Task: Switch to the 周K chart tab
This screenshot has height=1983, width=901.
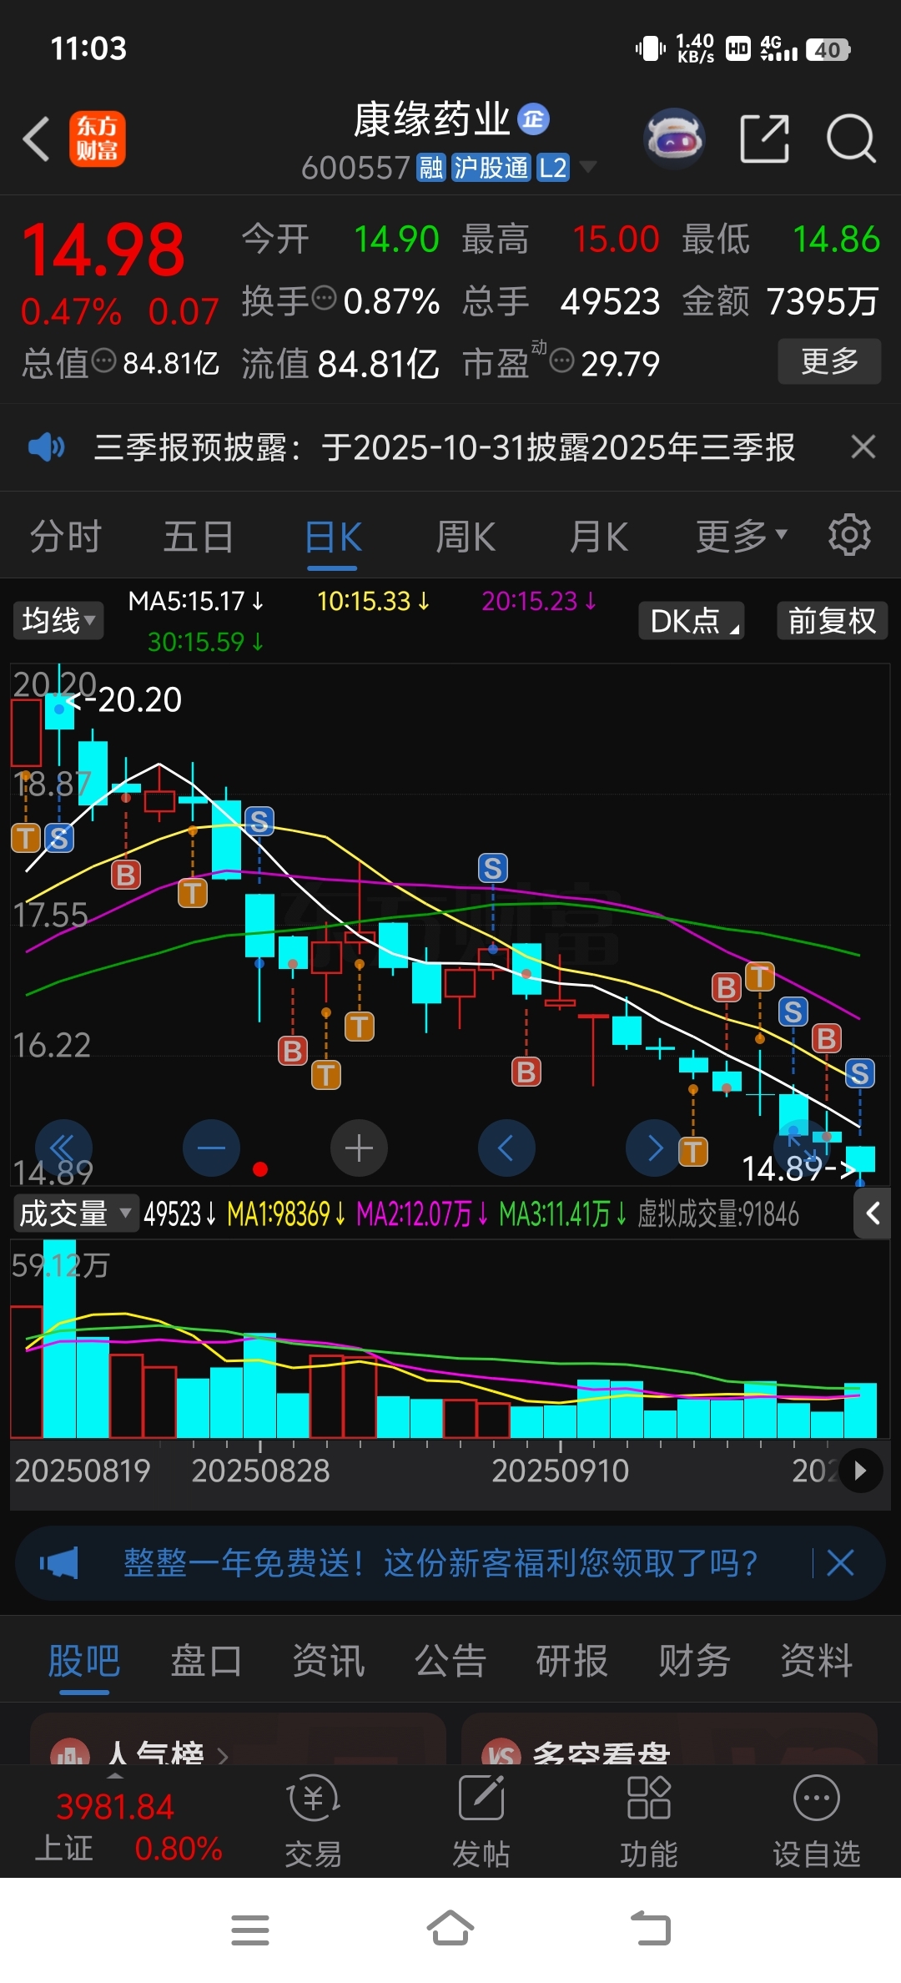Action: click(466, 537)
